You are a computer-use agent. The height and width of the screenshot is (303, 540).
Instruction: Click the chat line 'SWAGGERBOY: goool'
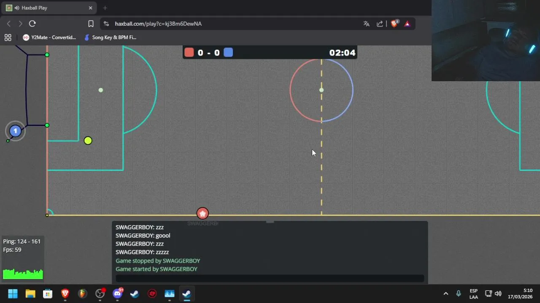pos(143,236)
